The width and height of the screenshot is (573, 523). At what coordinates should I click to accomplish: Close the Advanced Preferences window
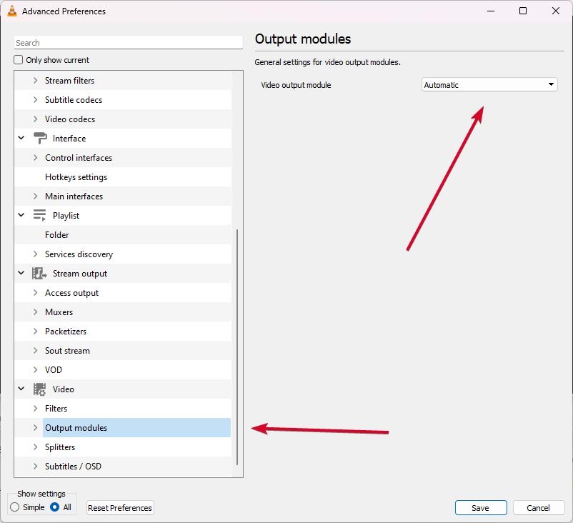(x=555, y=11)
